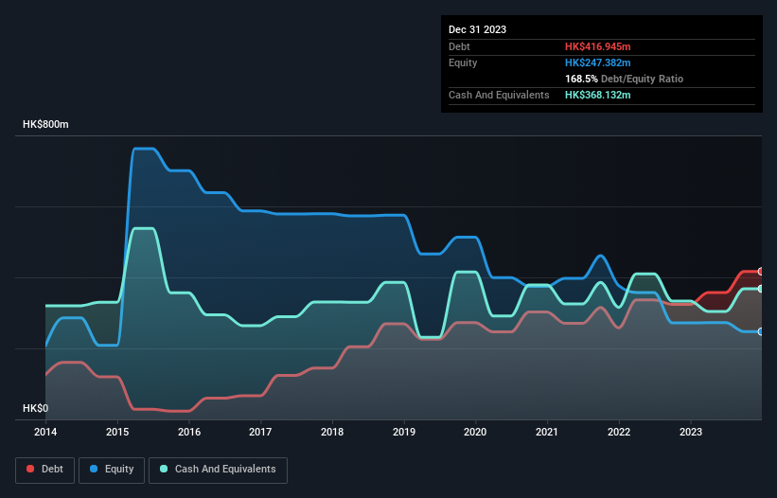Toggle the Equity series legend button
The height and width of the screenshot is (498, 777).
(x=112, y=470)
